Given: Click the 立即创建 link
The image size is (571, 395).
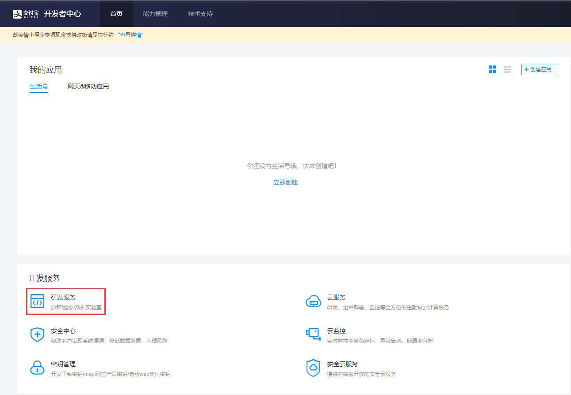Looking at the screenshot, I should (286, 182).
